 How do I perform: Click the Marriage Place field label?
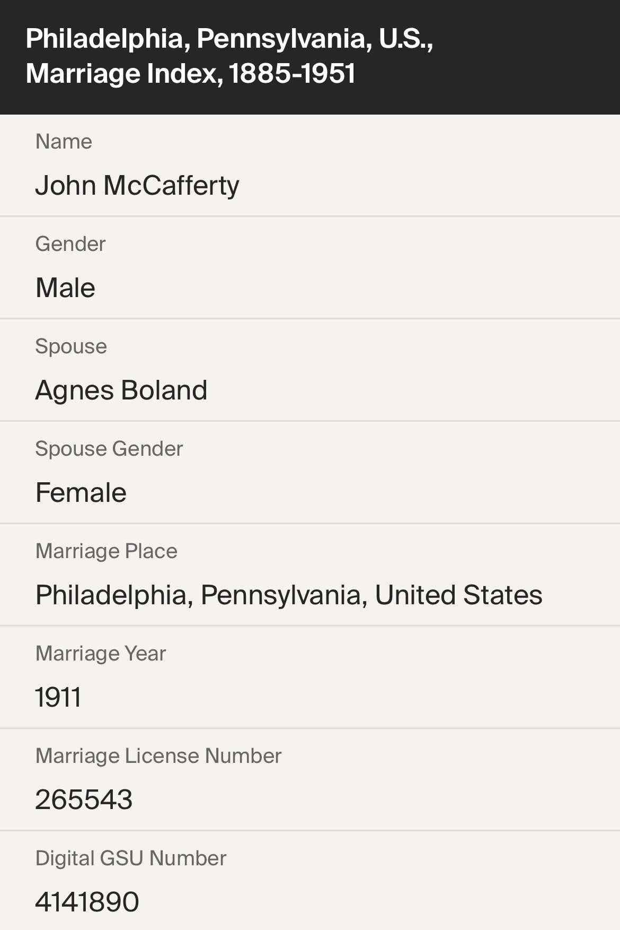(106, 552)
